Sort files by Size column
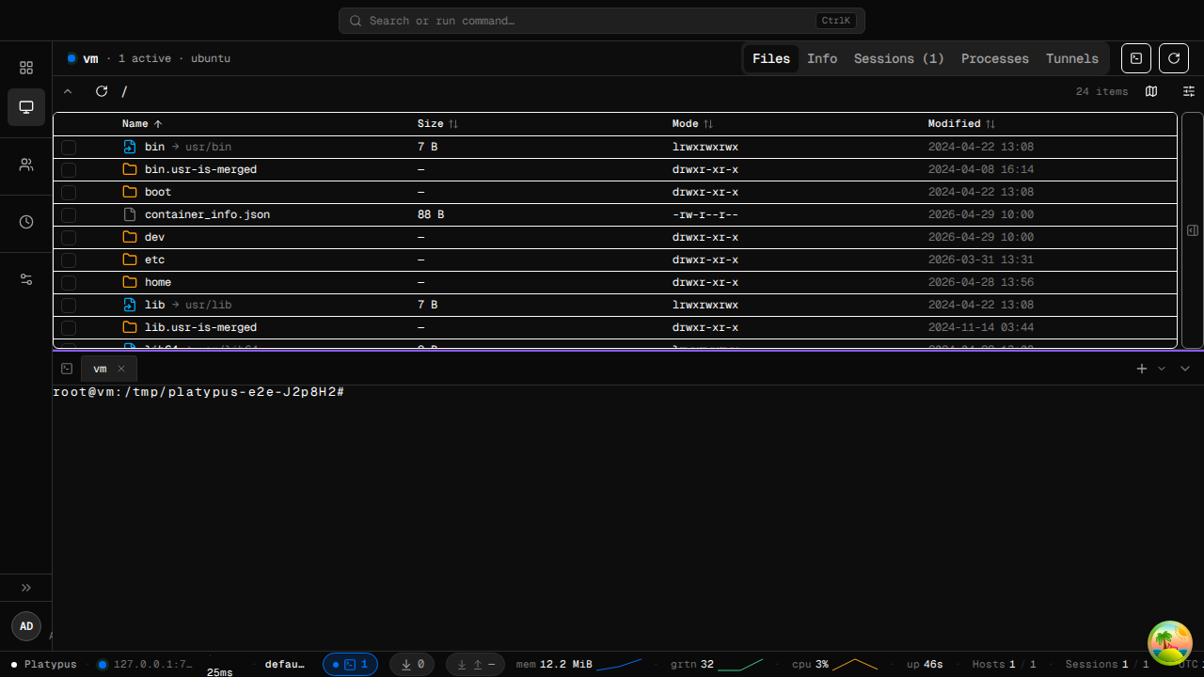 click(x=437, y=124)
